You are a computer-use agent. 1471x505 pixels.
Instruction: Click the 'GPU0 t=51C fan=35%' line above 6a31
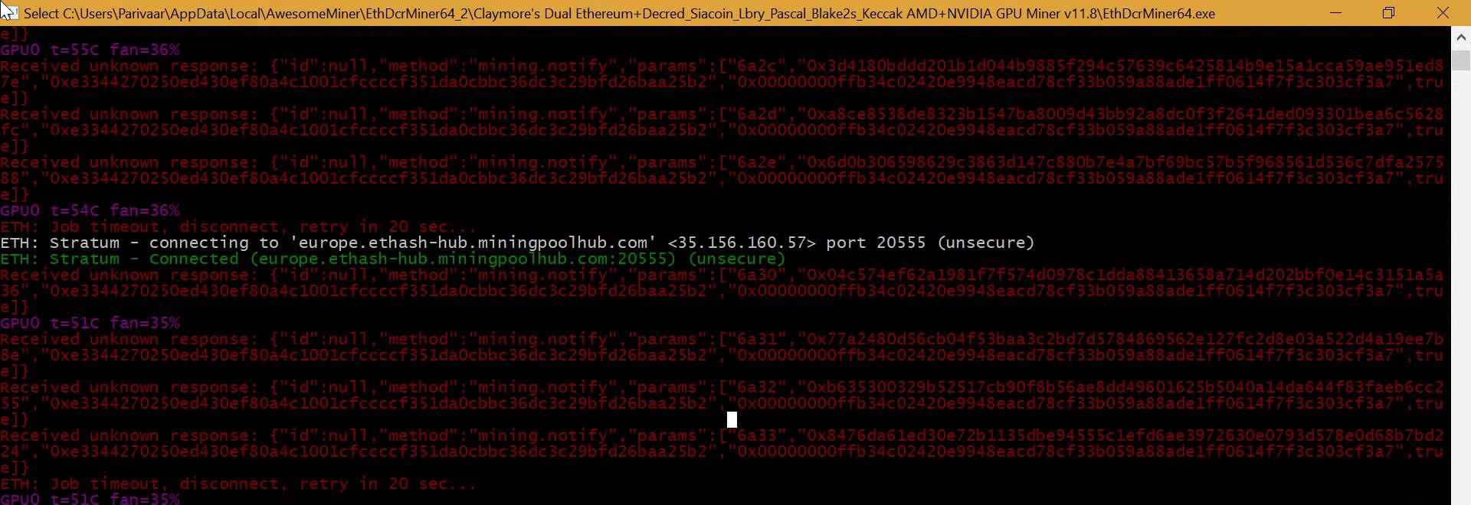tap(90, 323)
